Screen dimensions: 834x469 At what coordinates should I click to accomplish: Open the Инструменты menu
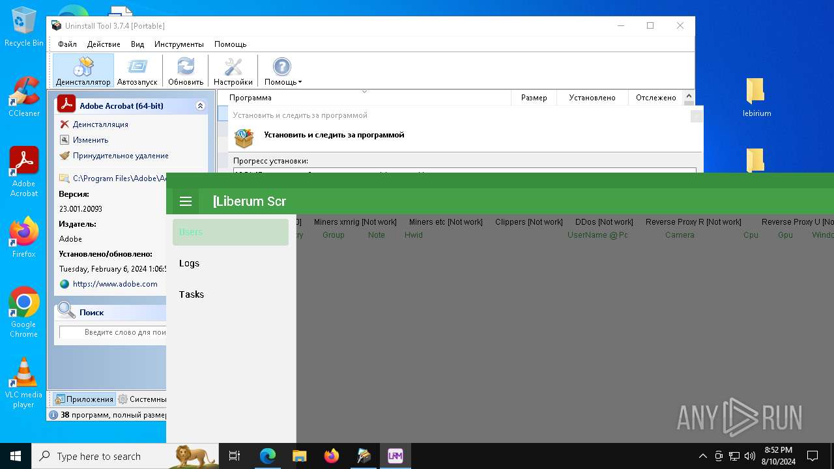pyautogui.click(x=179, y=44)
